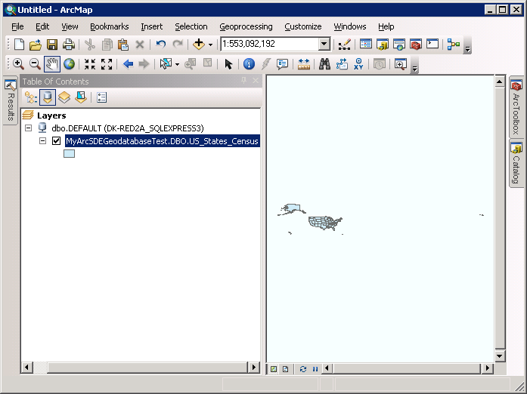This screenshot has width=527, height=394.
Task: Switch to List By Selection
Action: point(81,97)
